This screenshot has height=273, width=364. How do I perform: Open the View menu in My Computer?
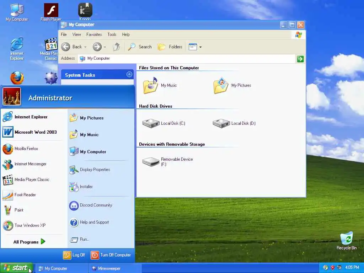tap(76, 34)
